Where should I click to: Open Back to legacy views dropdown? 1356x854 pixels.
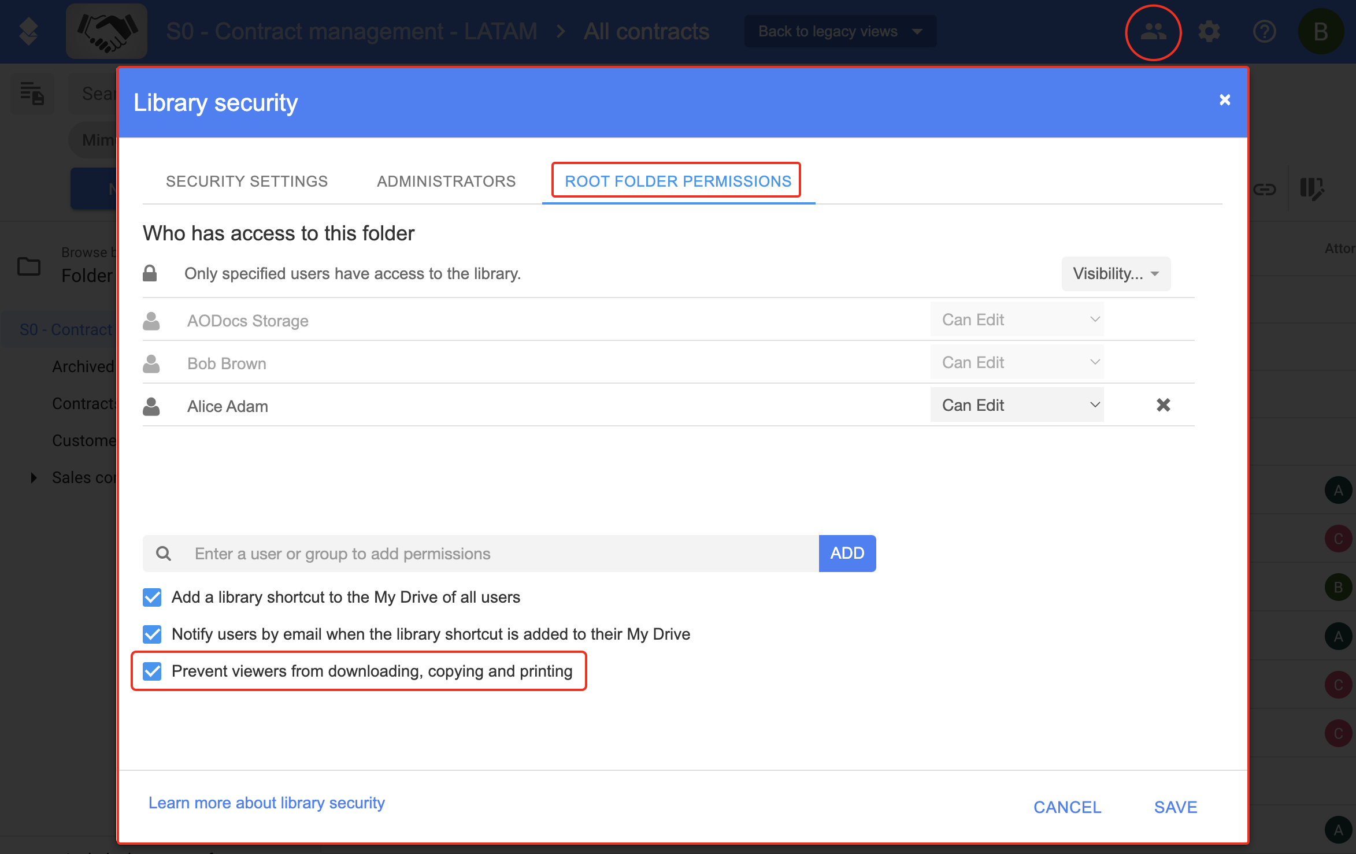coord(840,32)
